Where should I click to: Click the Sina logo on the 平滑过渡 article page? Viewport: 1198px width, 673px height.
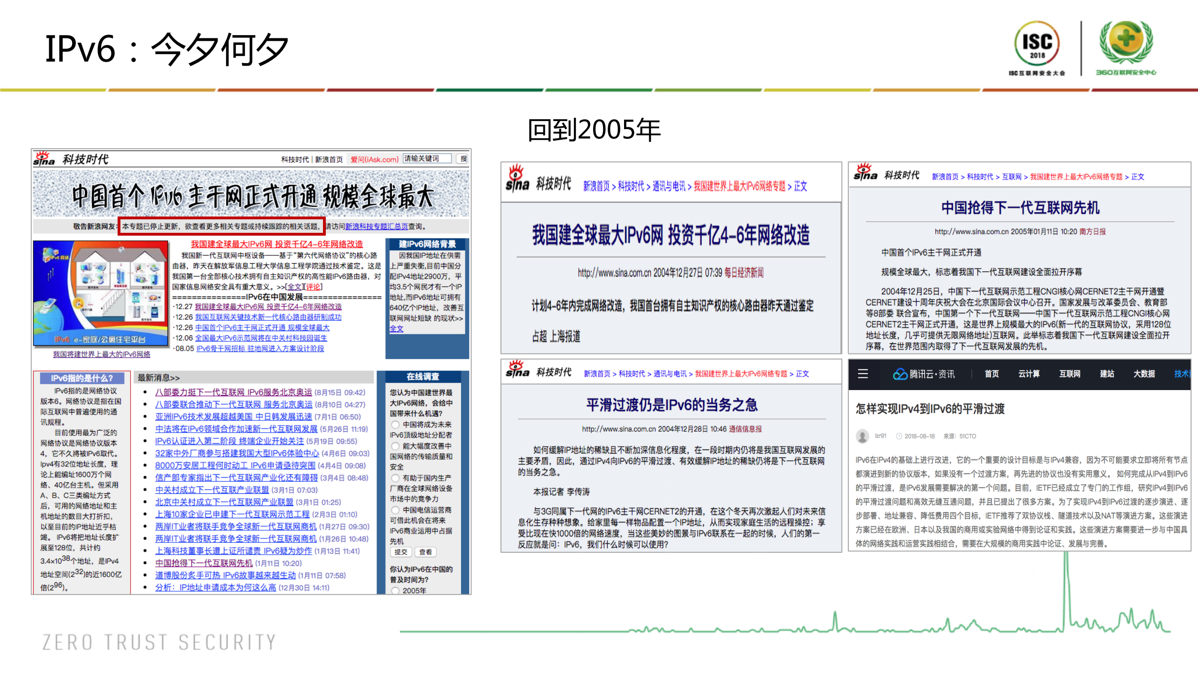coord(518,372)
